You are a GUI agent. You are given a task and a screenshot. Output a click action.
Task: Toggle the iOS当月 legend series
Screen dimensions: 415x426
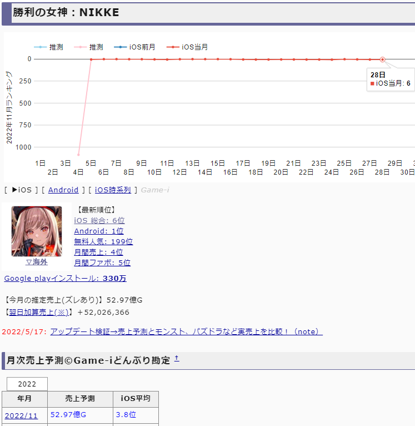coord(187,47)
